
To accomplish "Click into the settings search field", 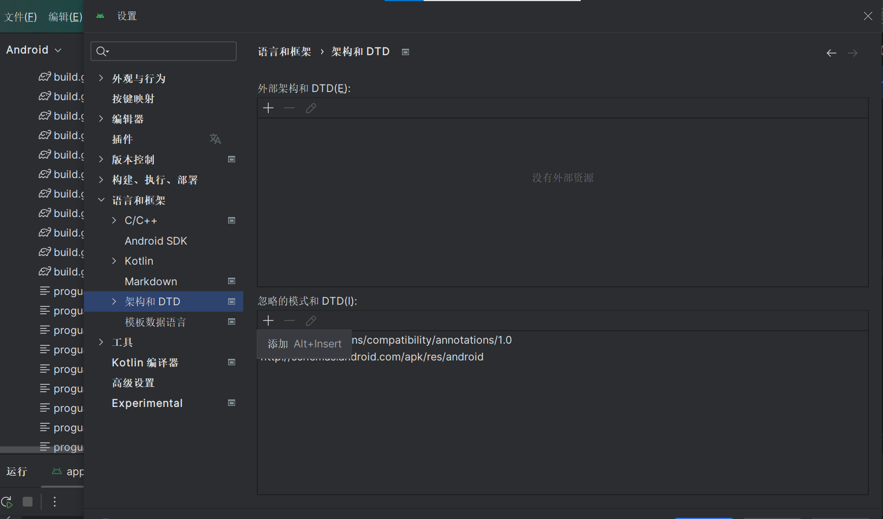I will [x=163, y=51].
